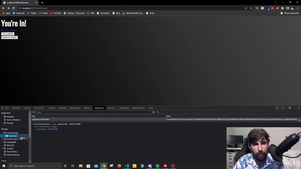
Task: Open the YouTube bookmark
Action: coord(55,13)
